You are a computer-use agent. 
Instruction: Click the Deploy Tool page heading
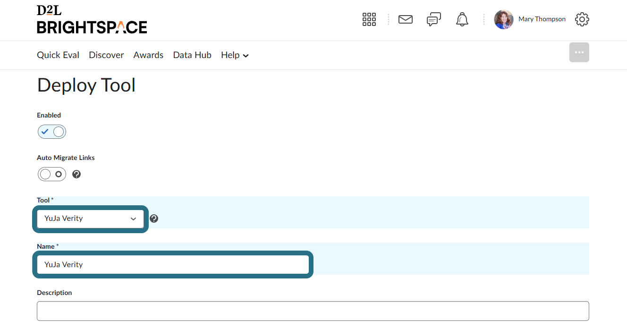[x=86, y=85]
